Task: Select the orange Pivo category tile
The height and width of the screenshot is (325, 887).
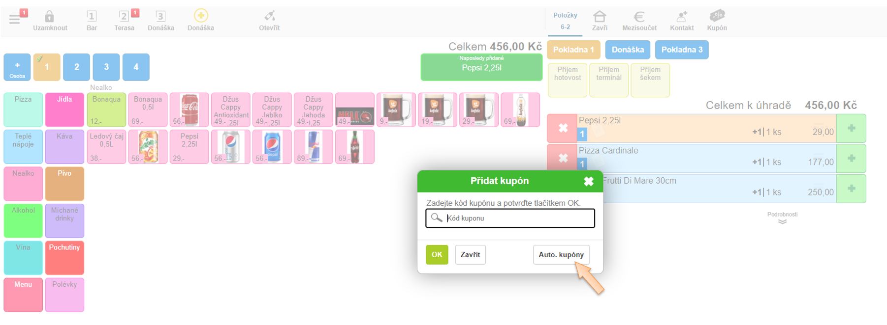Action: pyautogui.click(x=64, y=184)
